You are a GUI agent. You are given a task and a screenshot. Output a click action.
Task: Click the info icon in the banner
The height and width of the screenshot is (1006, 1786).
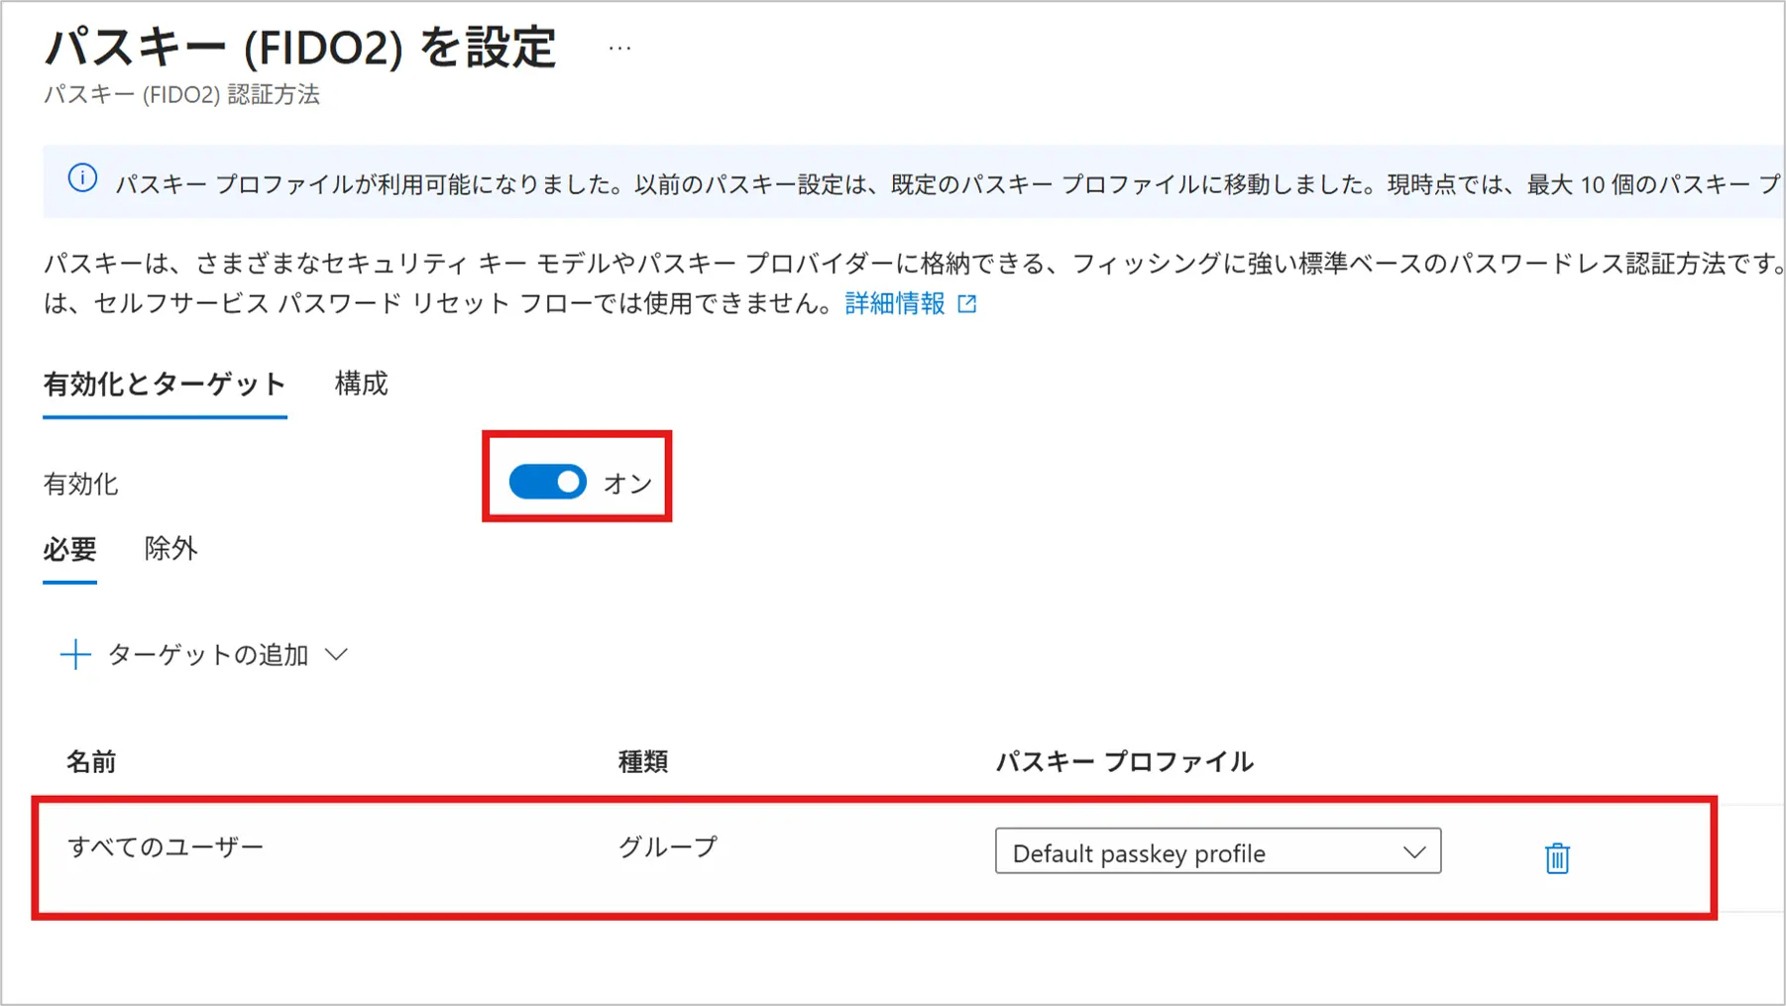point(82,178)
